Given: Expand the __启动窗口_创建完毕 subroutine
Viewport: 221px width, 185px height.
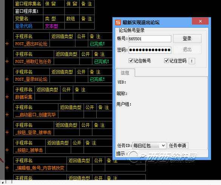Looking at the screenshot, I should pos(7,115).
